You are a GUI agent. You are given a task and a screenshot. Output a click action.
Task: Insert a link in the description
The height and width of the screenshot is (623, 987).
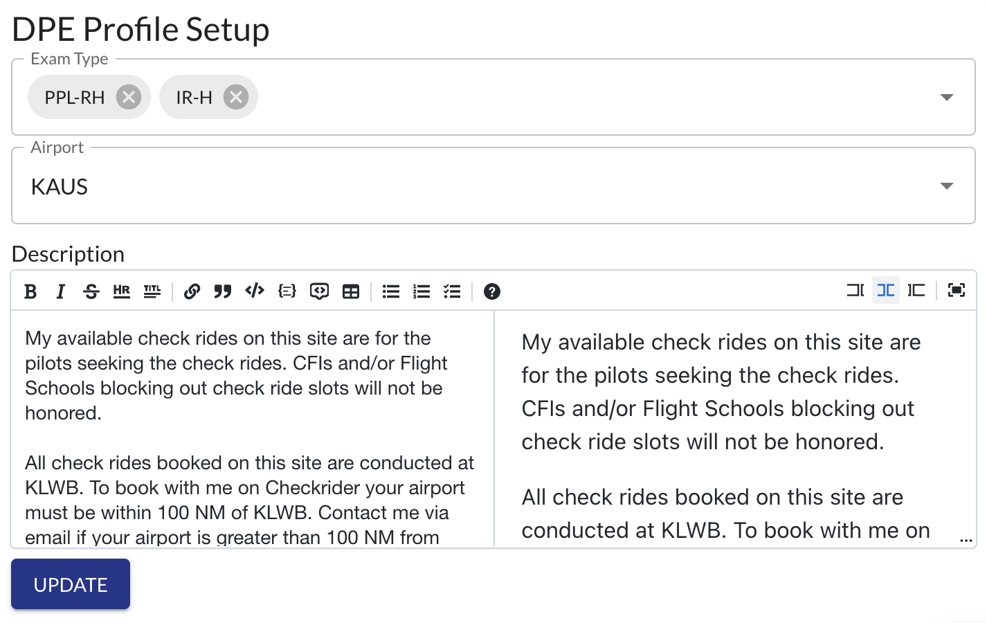(x=192, y=291)
